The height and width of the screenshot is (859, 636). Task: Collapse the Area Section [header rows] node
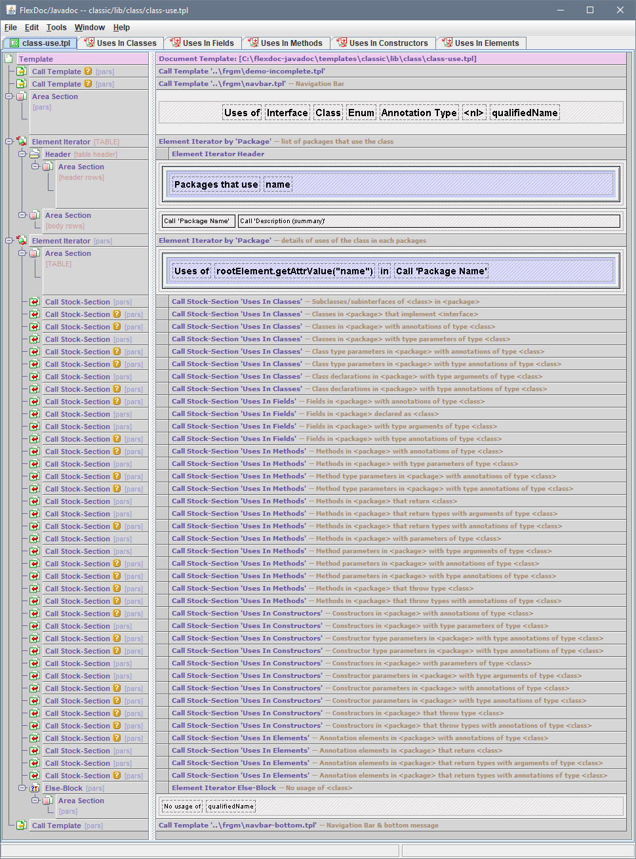tap(35, 167)
